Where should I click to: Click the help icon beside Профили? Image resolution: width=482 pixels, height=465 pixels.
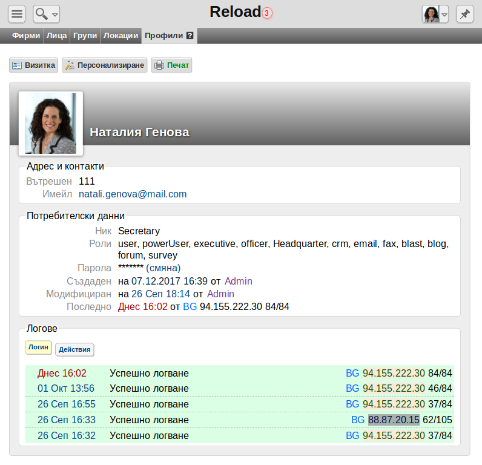190,35
